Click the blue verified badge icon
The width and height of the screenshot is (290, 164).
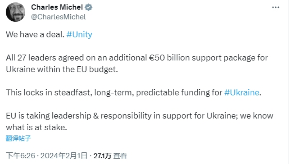coord(90,7)
